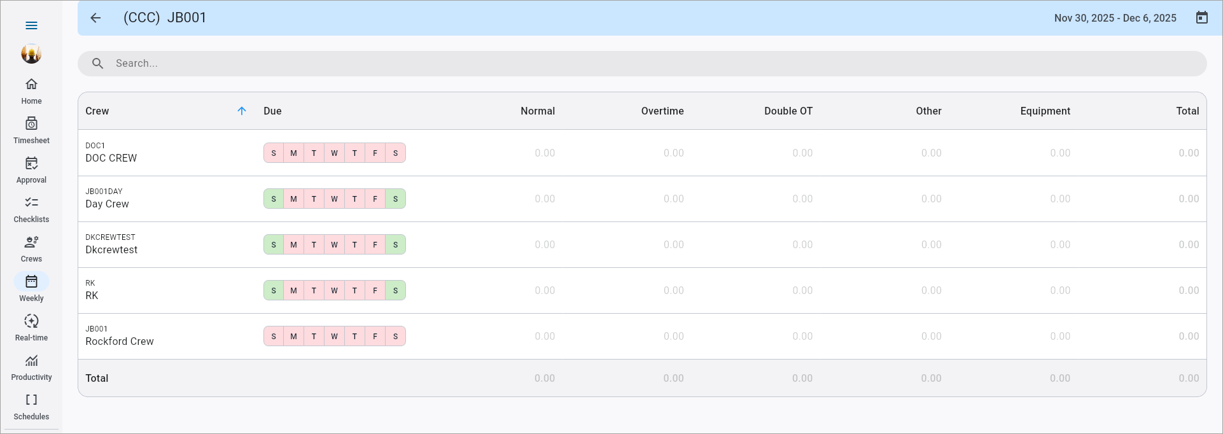Open Checklists from sidebar

pos(31,210)
